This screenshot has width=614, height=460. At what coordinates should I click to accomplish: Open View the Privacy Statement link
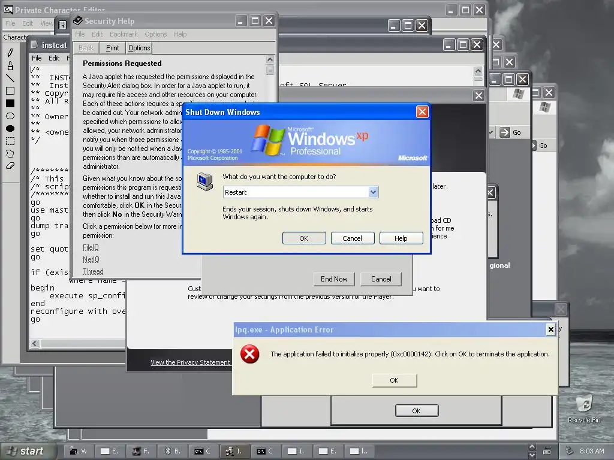pyautogui.click(x=190, y=362)
